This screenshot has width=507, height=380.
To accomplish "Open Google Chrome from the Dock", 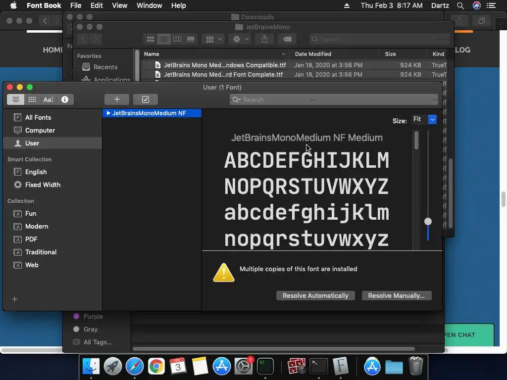I will coord(156,367).
